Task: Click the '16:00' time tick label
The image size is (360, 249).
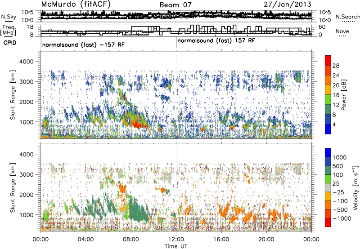Action: coord(221,240)
